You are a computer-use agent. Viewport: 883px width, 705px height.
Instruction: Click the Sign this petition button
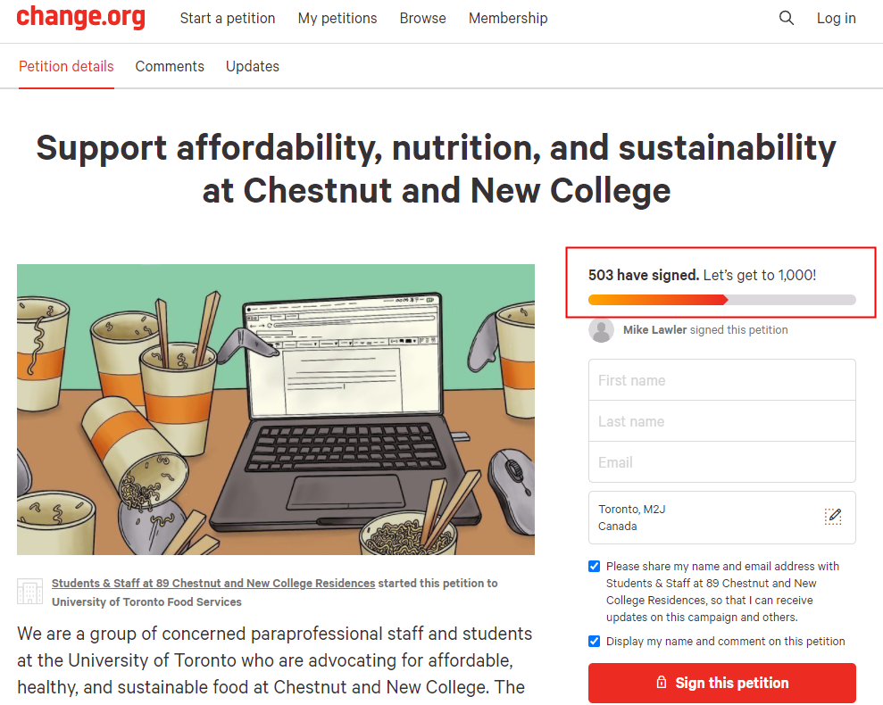(x=722, y=683)
